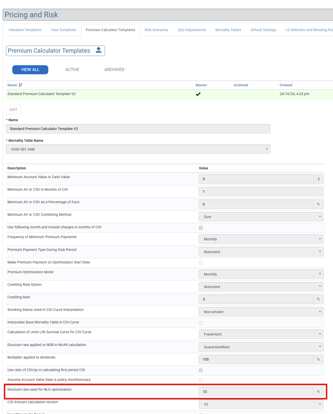Viewport: 333px width, 414px height.
Task: Show only ARCHIVED templates
Action: point(114,70)
